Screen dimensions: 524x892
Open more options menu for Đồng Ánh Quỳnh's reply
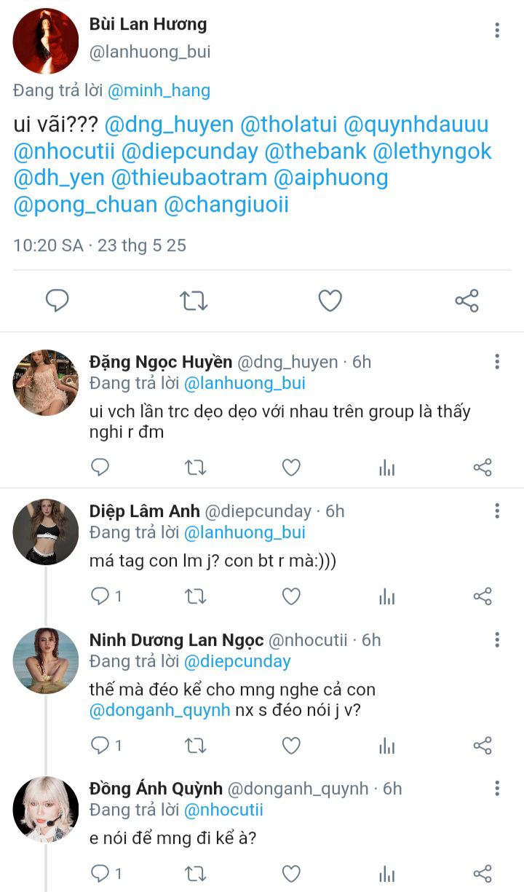497,789
